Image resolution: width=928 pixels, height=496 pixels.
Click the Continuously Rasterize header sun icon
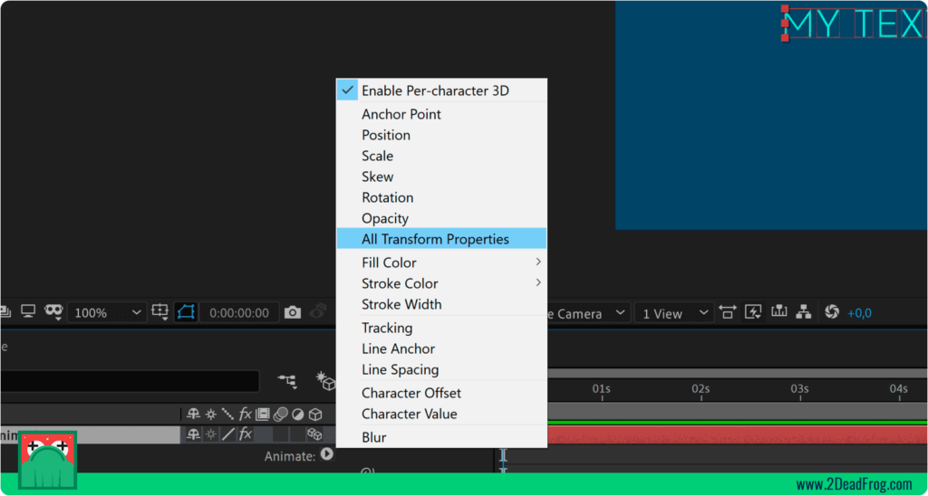[x=210, y=414]
